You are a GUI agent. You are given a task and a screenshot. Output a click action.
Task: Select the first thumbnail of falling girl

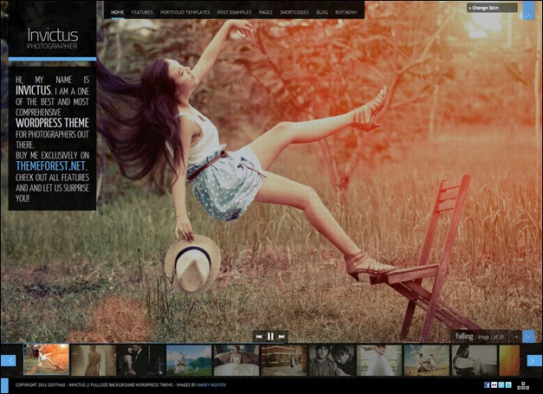pos(46,359)
